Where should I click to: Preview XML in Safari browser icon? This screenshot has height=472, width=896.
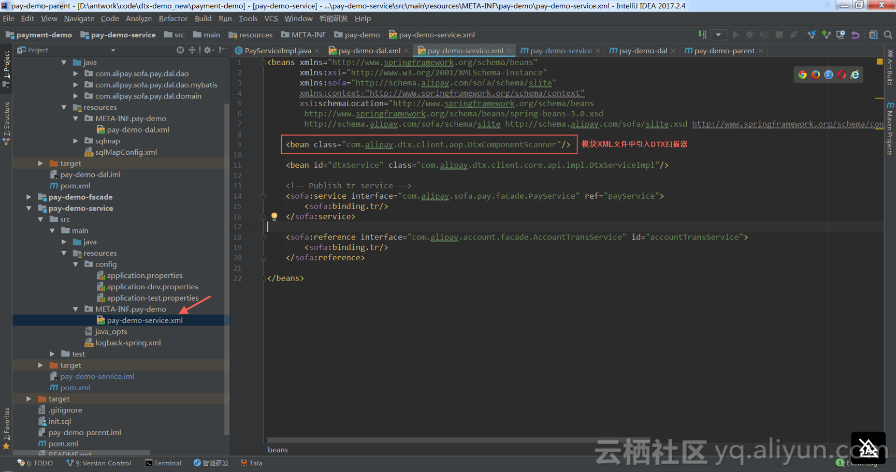(829, 75)
